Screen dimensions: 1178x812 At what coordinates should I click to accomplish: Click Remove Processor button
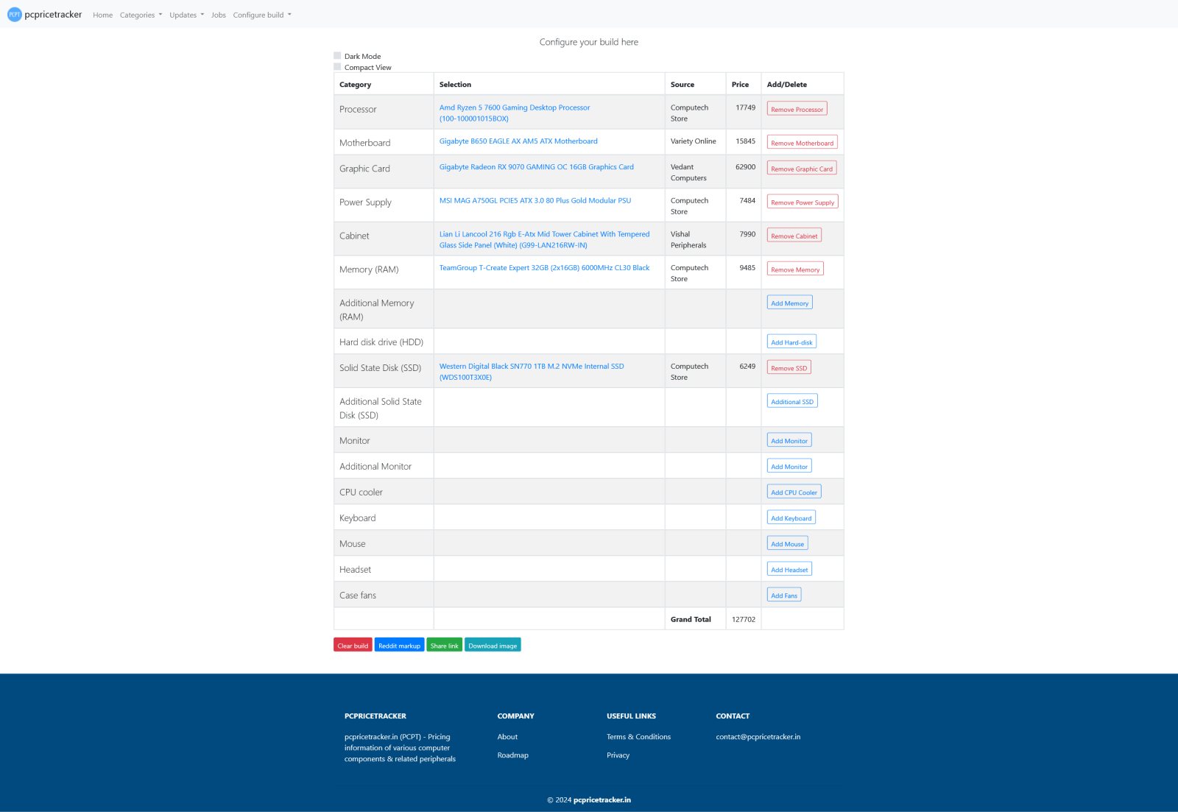pyautogui.click(x=797, y=109)
